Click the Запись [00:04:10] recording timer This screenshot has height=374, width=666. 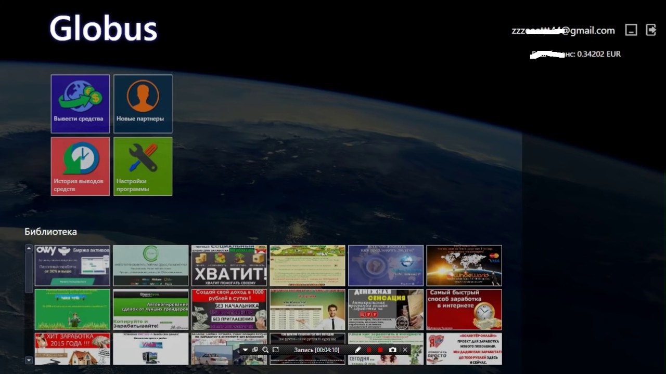point(316,350)
